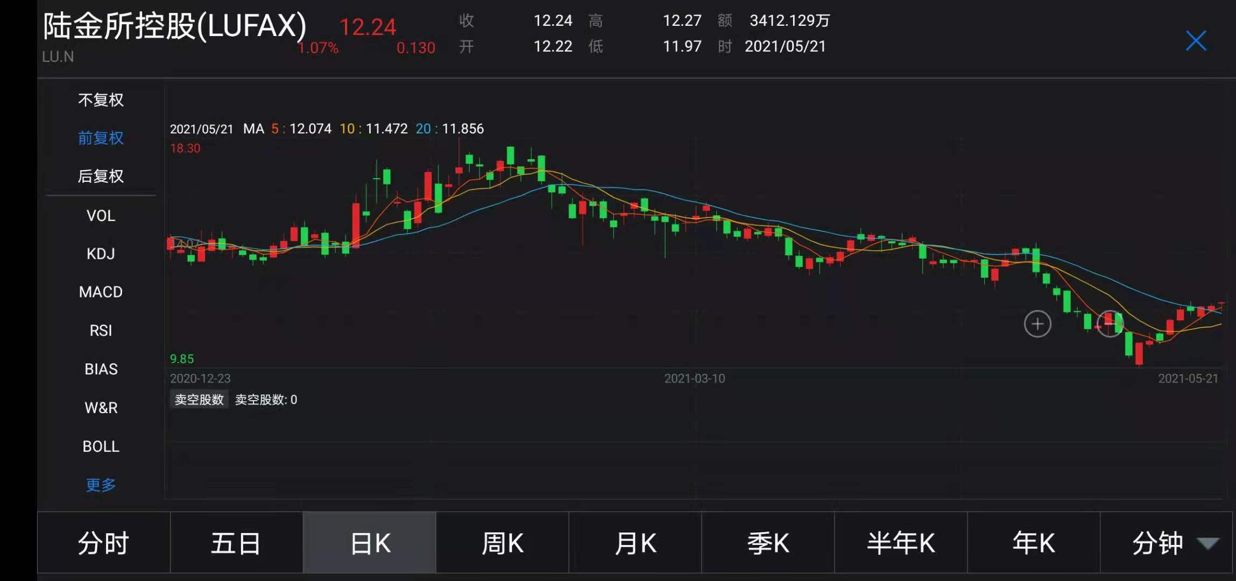Select 不复权 price adjustment option
Viewport: 1236px width, 581px height.
click(x=101, y=100)
